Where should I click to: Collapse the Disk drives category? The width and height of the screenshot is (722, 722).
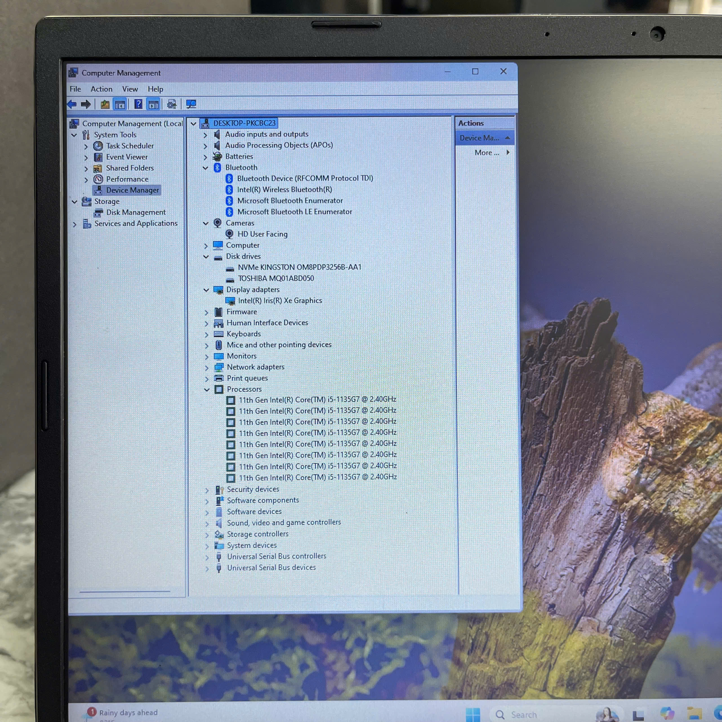[206, 257]
